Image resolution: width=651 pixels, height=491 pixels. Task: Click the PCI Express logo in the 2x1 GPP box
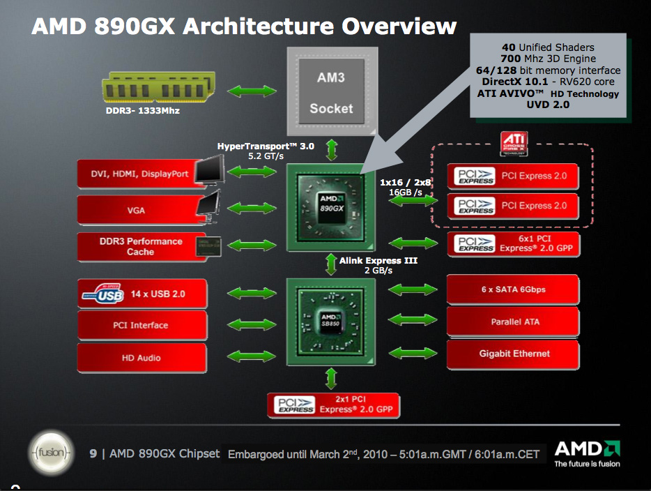294,405
